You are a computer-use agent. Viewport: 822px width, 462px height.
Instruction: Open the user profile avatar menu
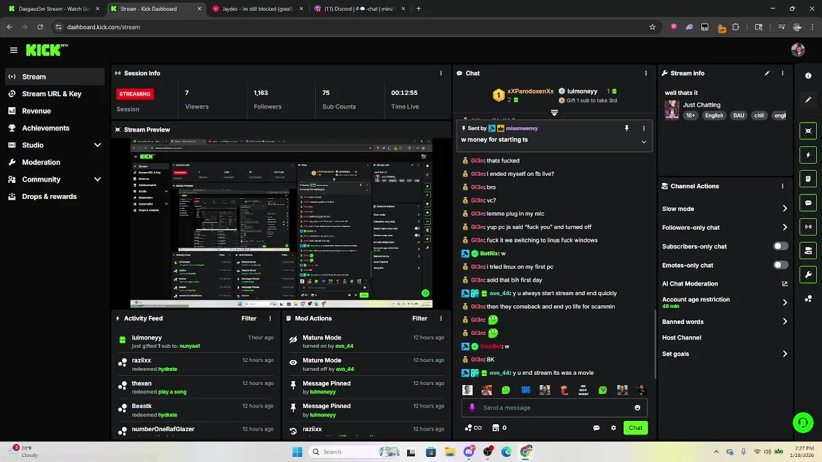(798, 50)
